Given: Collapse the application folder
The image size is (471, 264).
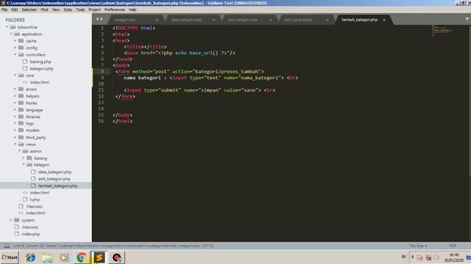Looking at the screenshot, I should pos(12,34).
